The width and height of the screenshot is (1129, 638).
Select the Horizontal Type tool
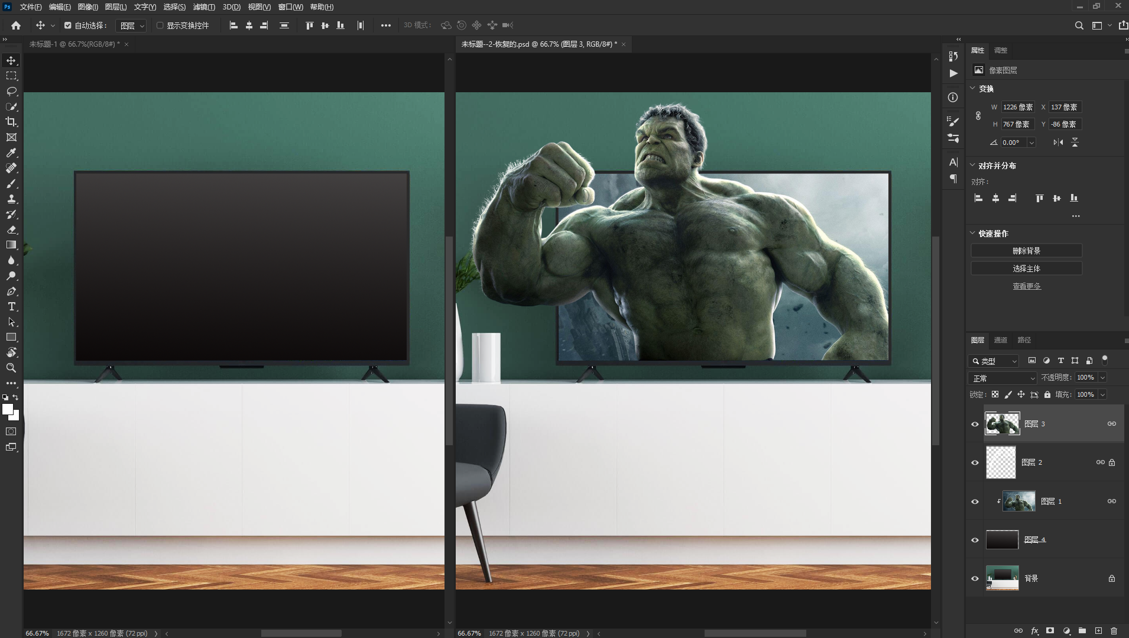pos(11,306)
